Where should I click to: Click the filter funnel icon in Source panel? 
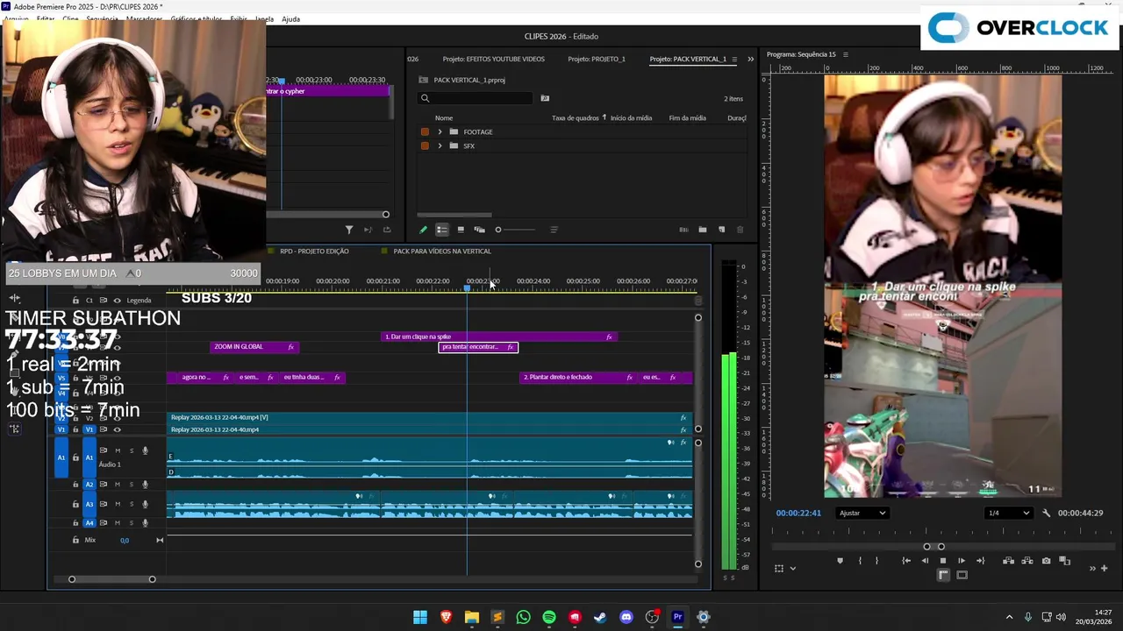click(349, 230)
